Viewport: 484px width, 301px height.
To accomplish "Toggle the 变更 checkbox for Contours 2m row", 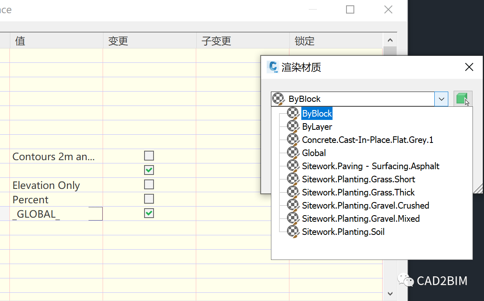I will (149, 156).
